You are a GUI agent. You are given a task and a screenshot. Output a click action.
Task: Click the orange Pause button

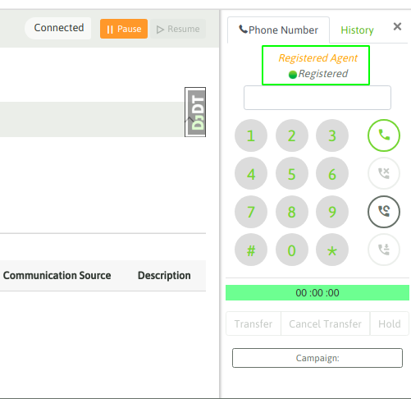(124, 29)
